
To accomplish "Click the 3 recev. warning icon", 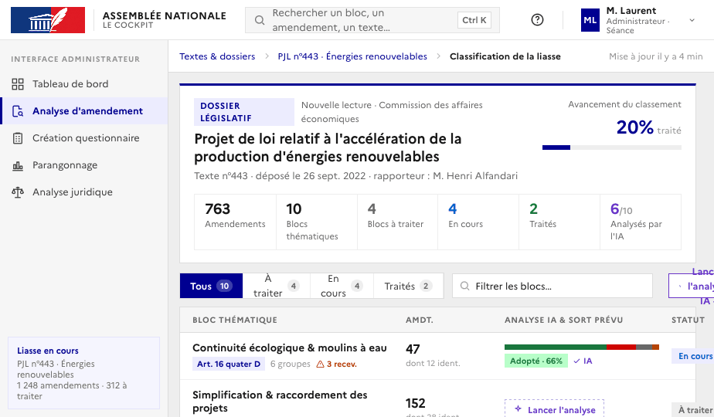I will click(320, 364).
